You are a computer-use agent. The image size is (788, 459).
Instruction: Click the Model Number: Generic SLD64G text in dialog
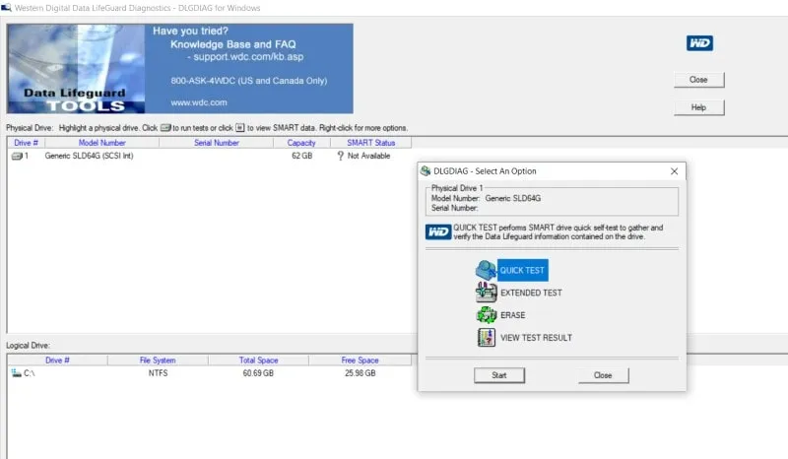point(486,198)
